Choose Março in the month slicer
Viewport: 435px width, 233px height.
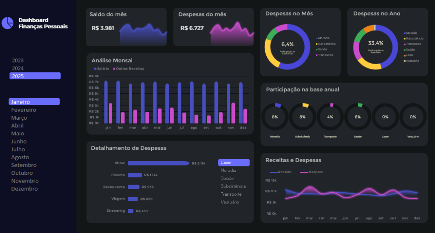coord(19,118)
